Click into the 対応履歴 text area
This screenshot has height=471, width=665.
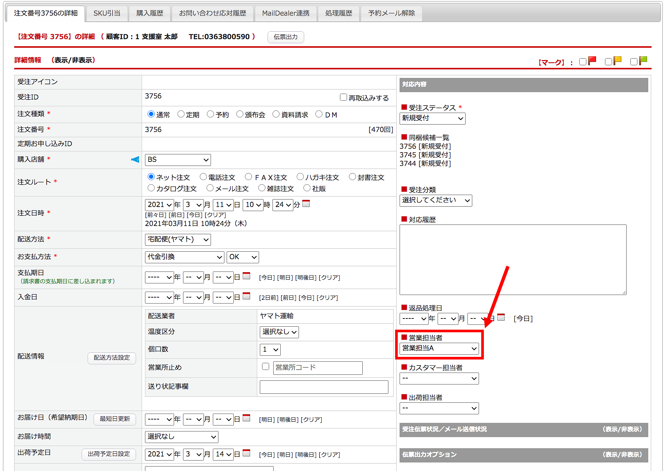513,259
